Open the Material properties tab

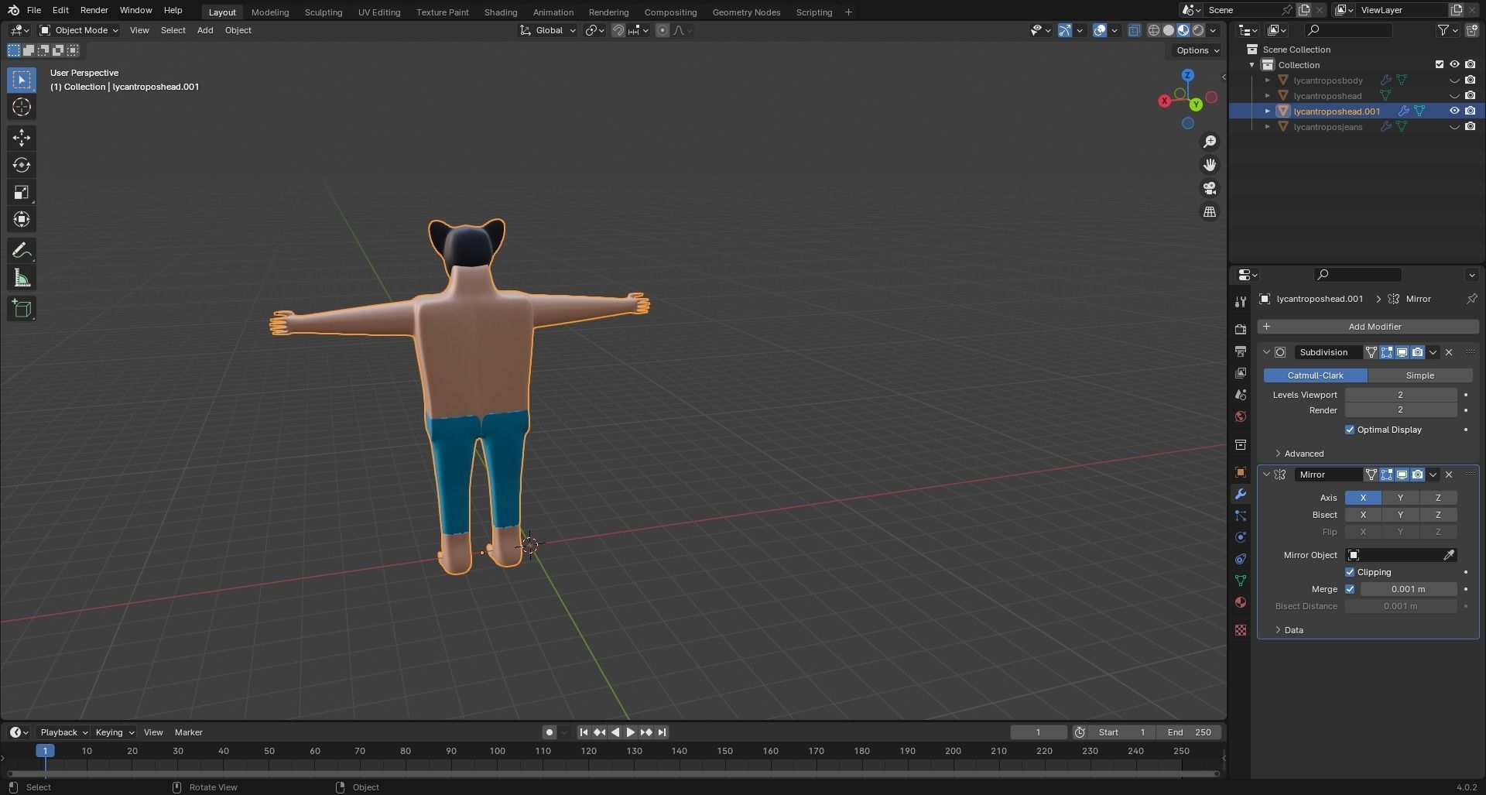pos(1241,602)
